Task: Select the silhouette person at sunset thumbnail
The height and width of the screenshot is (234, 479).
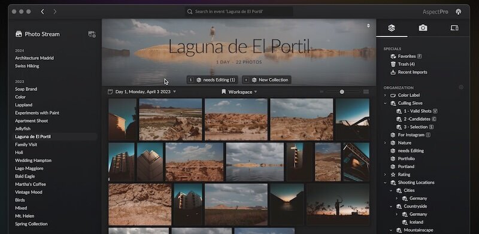Action: coord(338,204)
